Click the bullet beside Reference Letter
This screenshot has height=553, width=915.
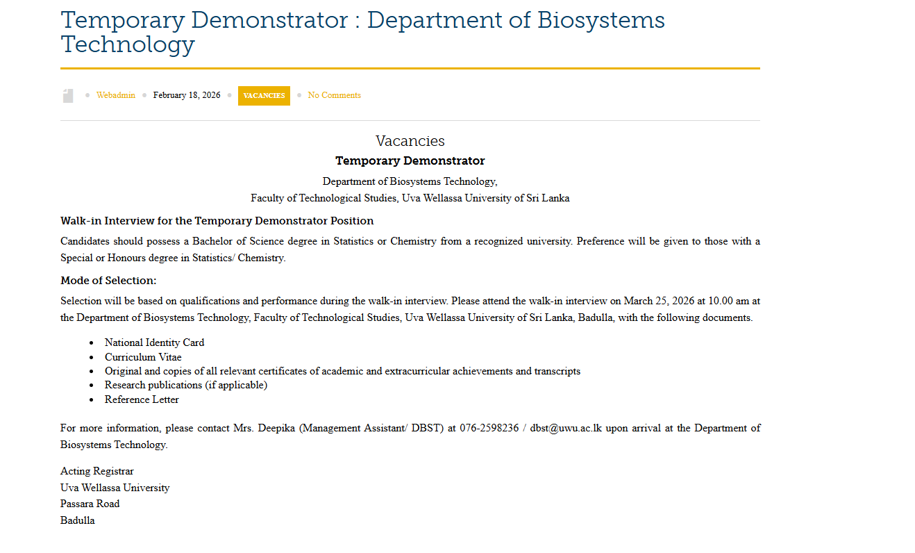(92, 399)
